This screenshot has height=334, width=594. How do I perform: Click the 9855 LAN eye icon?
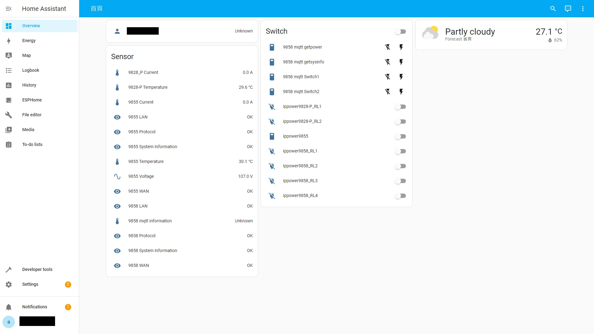(117, 117)
